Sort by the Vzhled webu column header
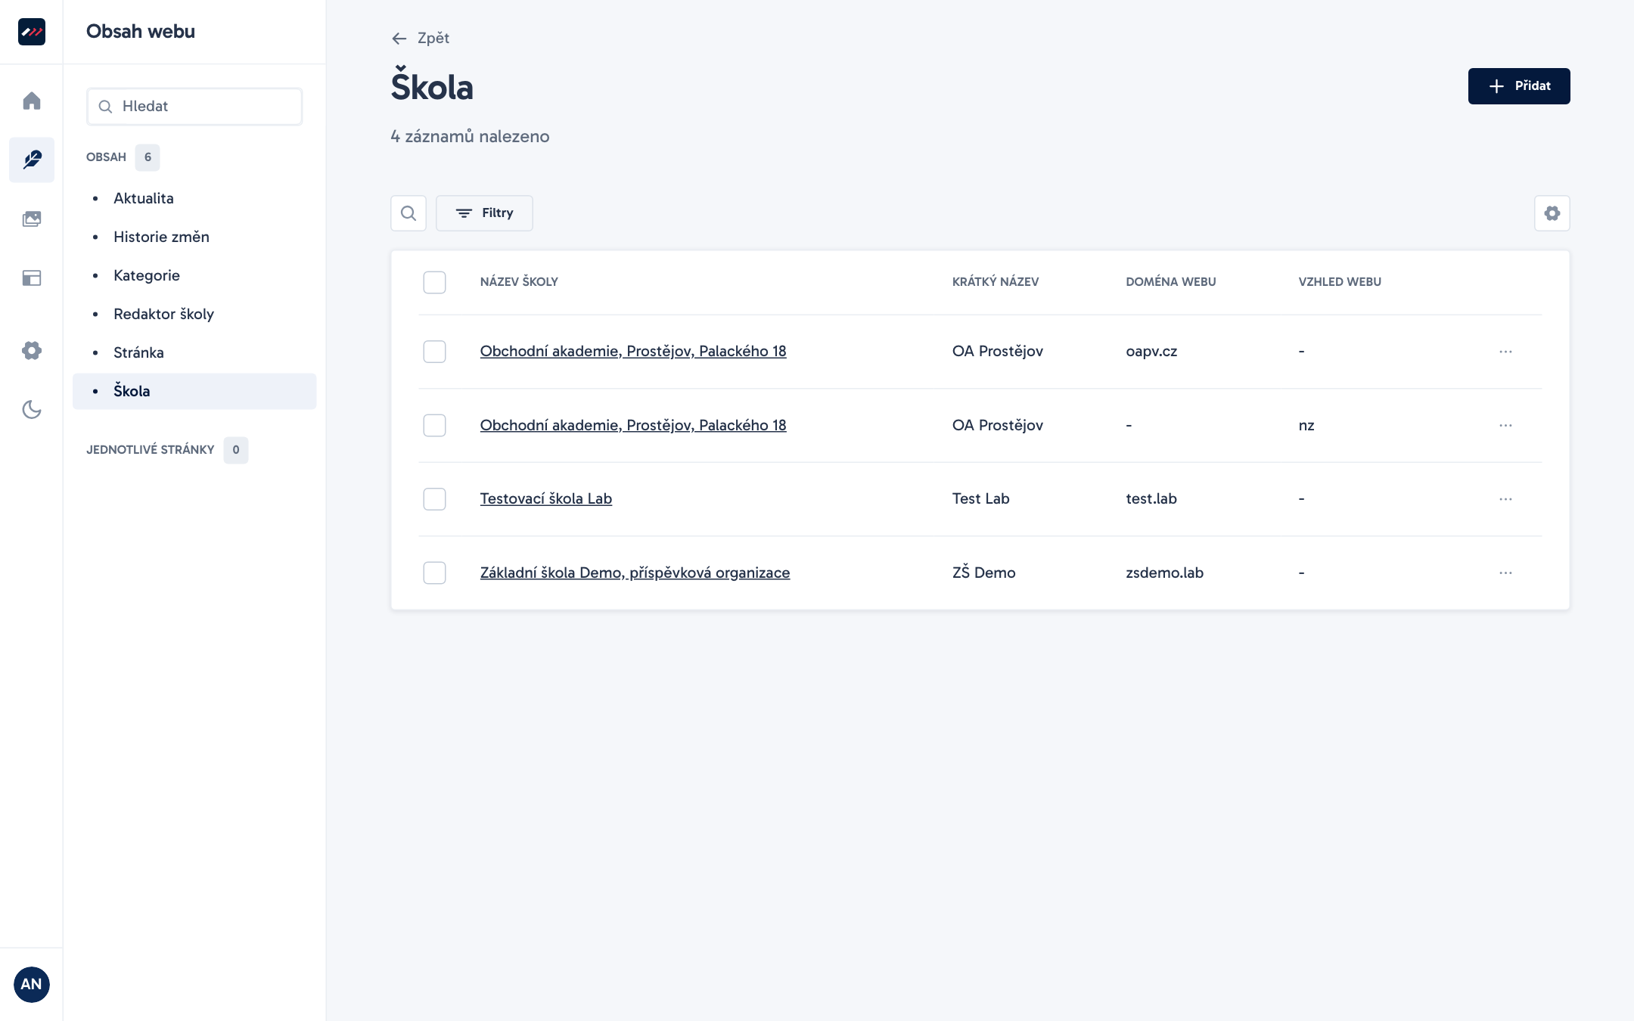This screenshot has width=1634, height=1021. [x=1340, y=281]
